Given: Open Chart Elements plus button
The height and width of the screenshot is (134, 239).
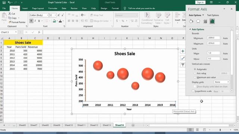Looking at the screenshot, I should 183,51.
